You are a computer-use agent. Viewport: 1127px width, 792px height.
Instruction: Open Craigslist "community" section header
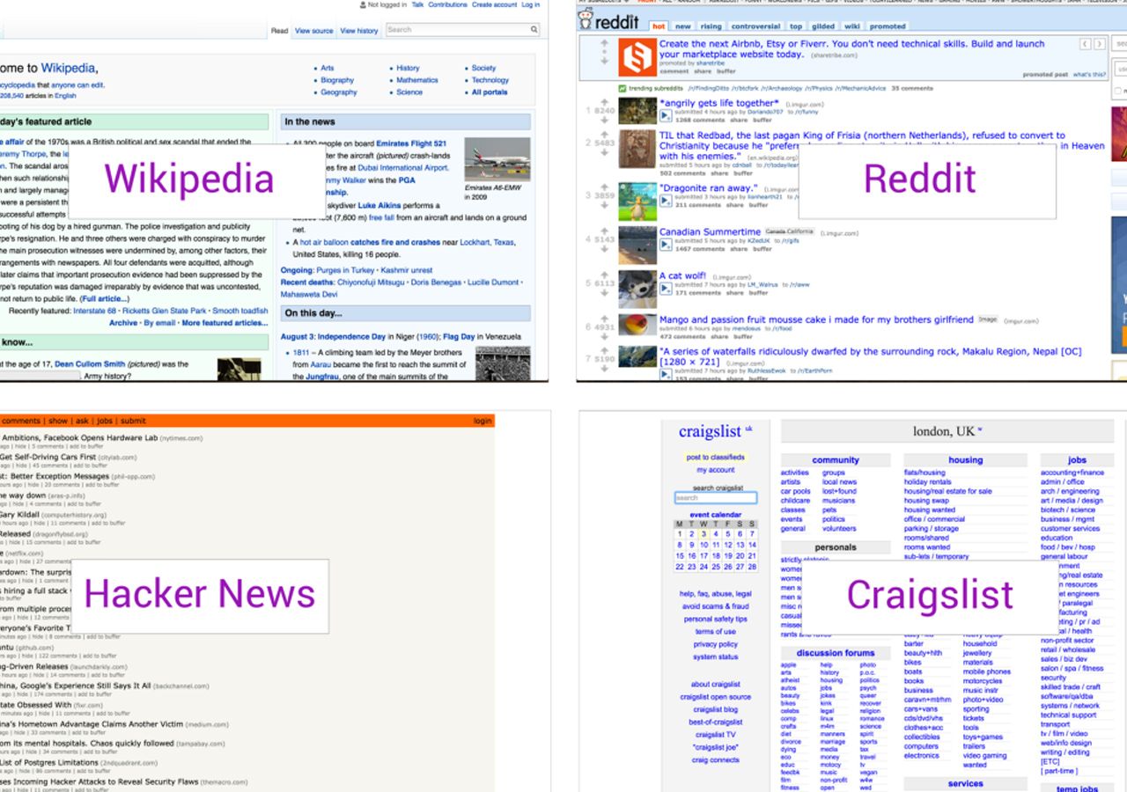point(836,460)
